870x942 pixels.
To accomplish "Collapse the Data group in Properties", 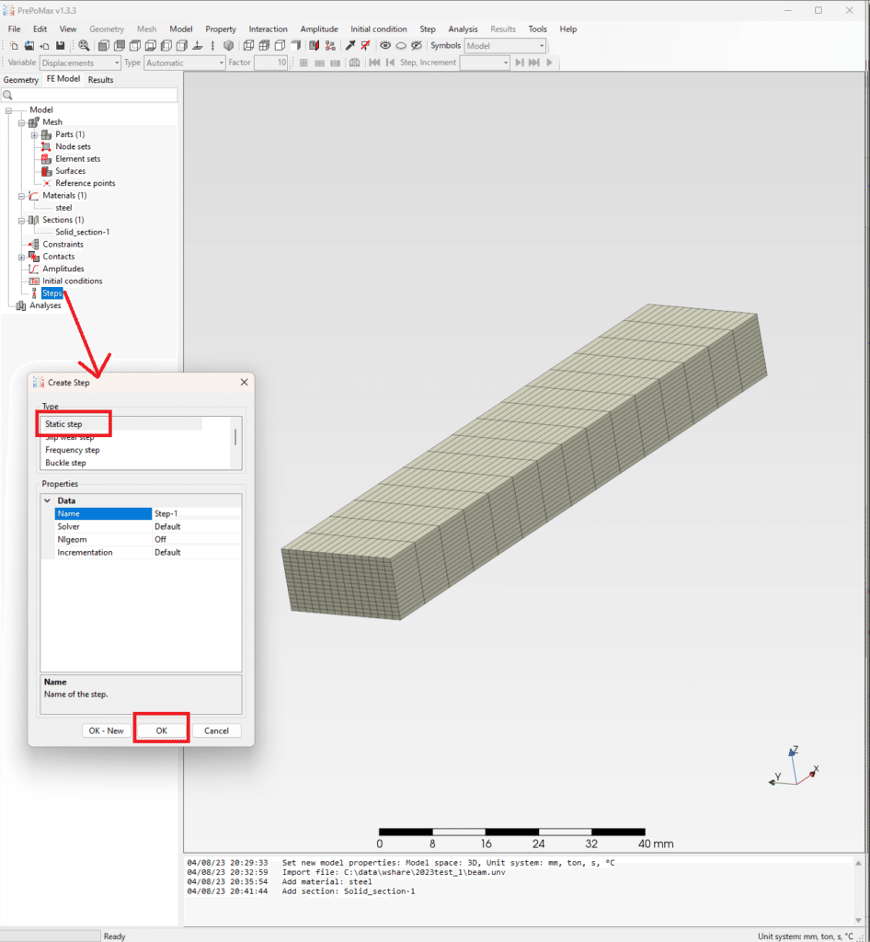I will pyautogui.click(x=48, y=500).
